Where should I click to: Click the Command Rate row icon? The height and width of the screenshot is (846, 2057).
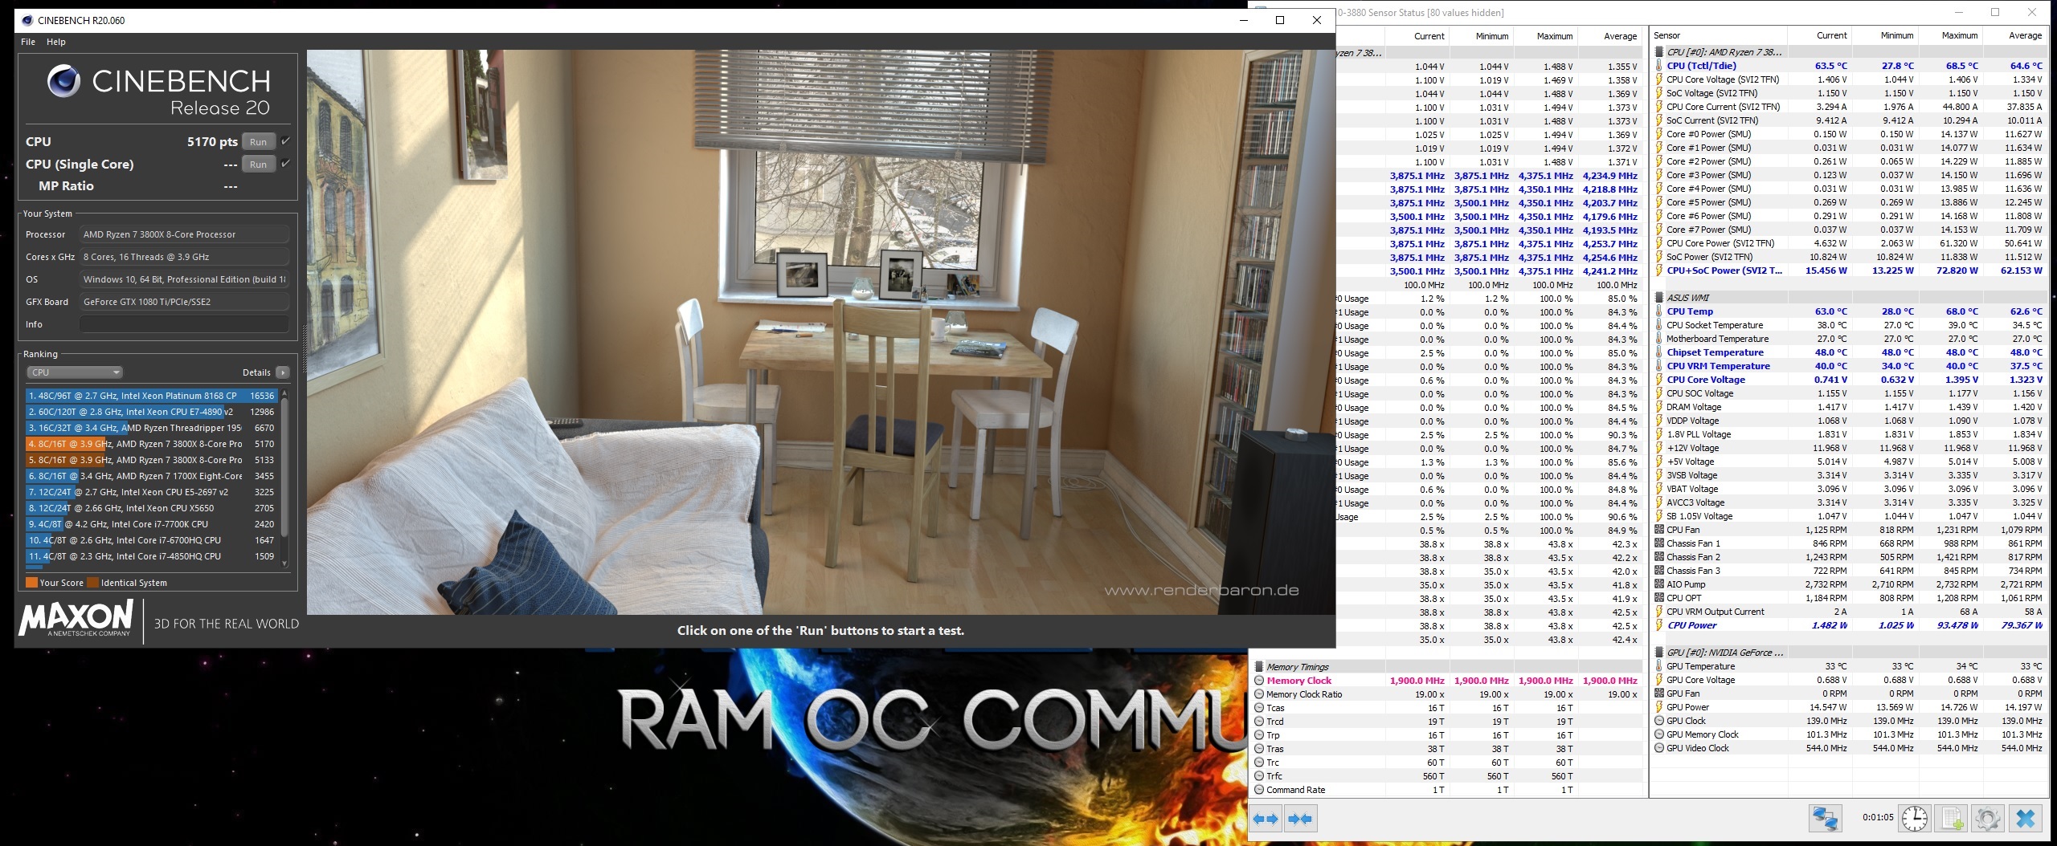pyautogui.click(x=1259, y=790)
